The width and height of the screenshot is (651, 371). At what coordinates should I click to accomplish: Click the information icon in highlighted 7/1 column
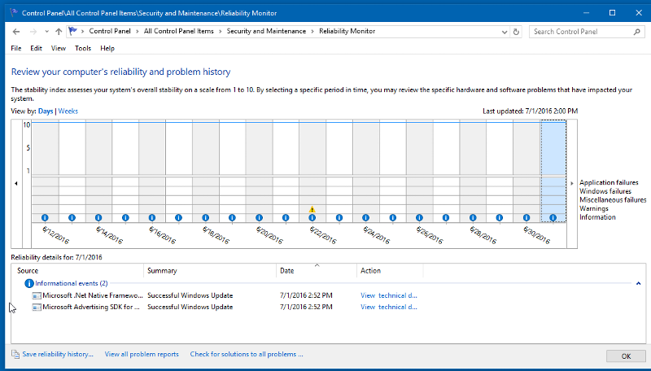click(553, 217)
